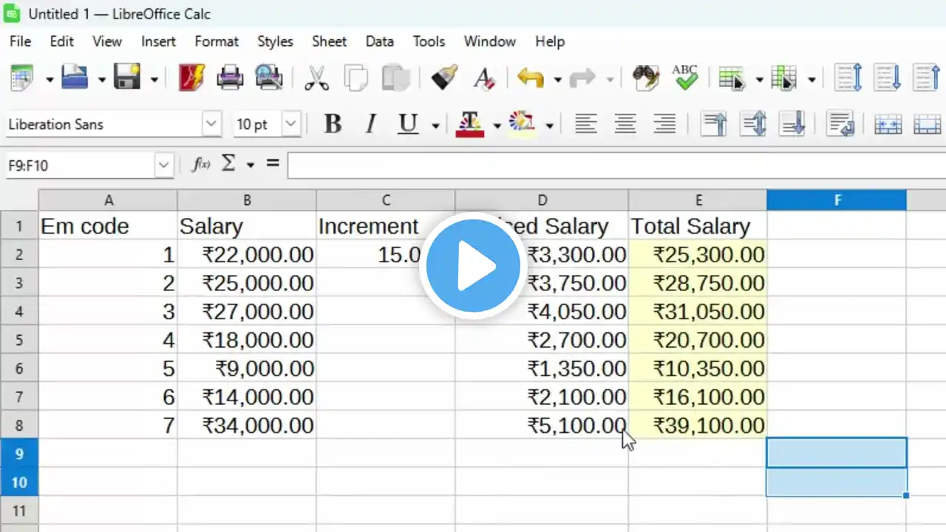Open the Format menu
The height and width of the screenshot is (532, 946).
pos(217,41)
